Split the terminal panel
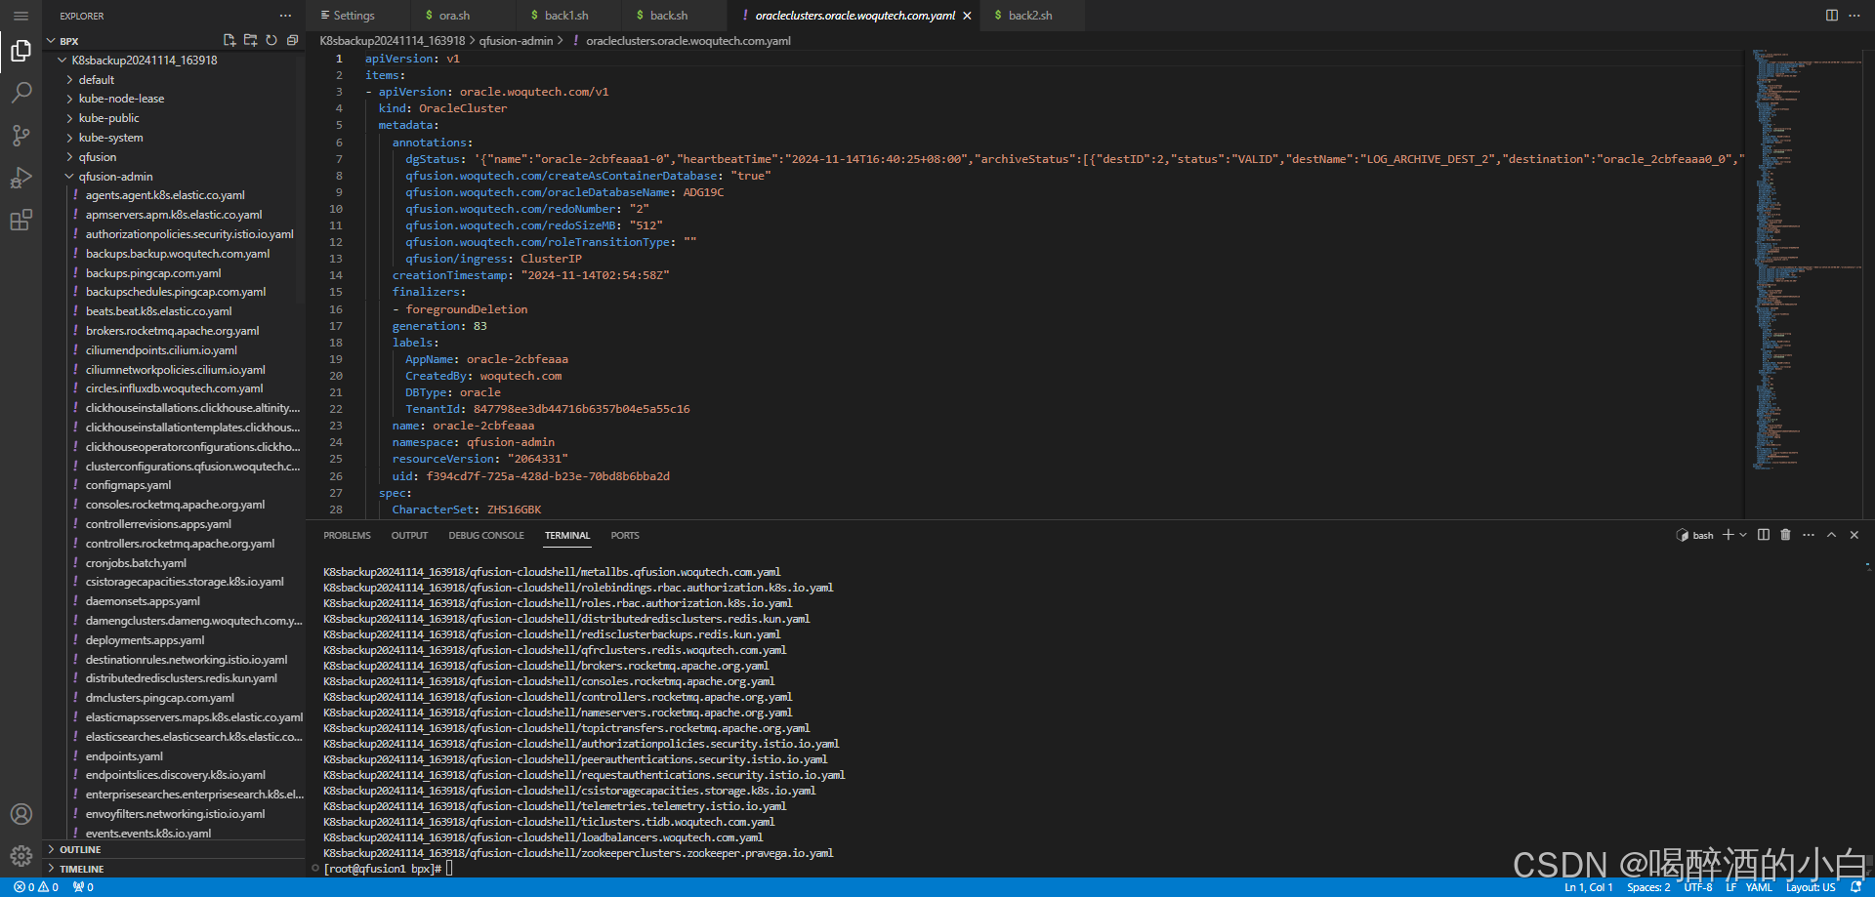Image resolution: width=1875 pixels, height=897 pixels. (1764, 535)
